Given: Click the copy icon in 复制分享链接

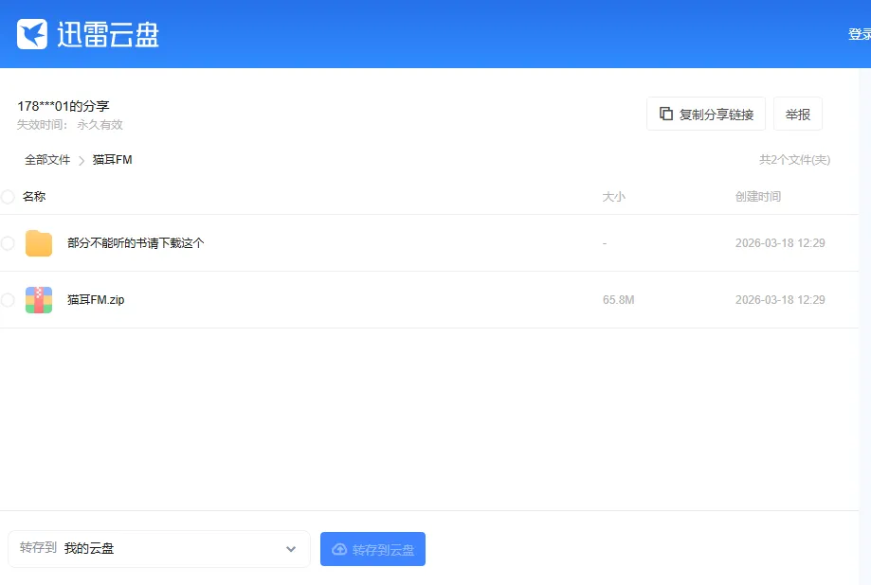Looking at the screenshot, I should [x=666, y=114].
